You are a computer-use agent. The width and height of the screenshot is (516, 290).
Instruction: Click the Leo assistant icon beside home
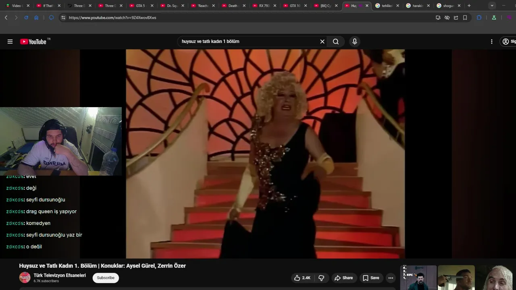[51, 18]
